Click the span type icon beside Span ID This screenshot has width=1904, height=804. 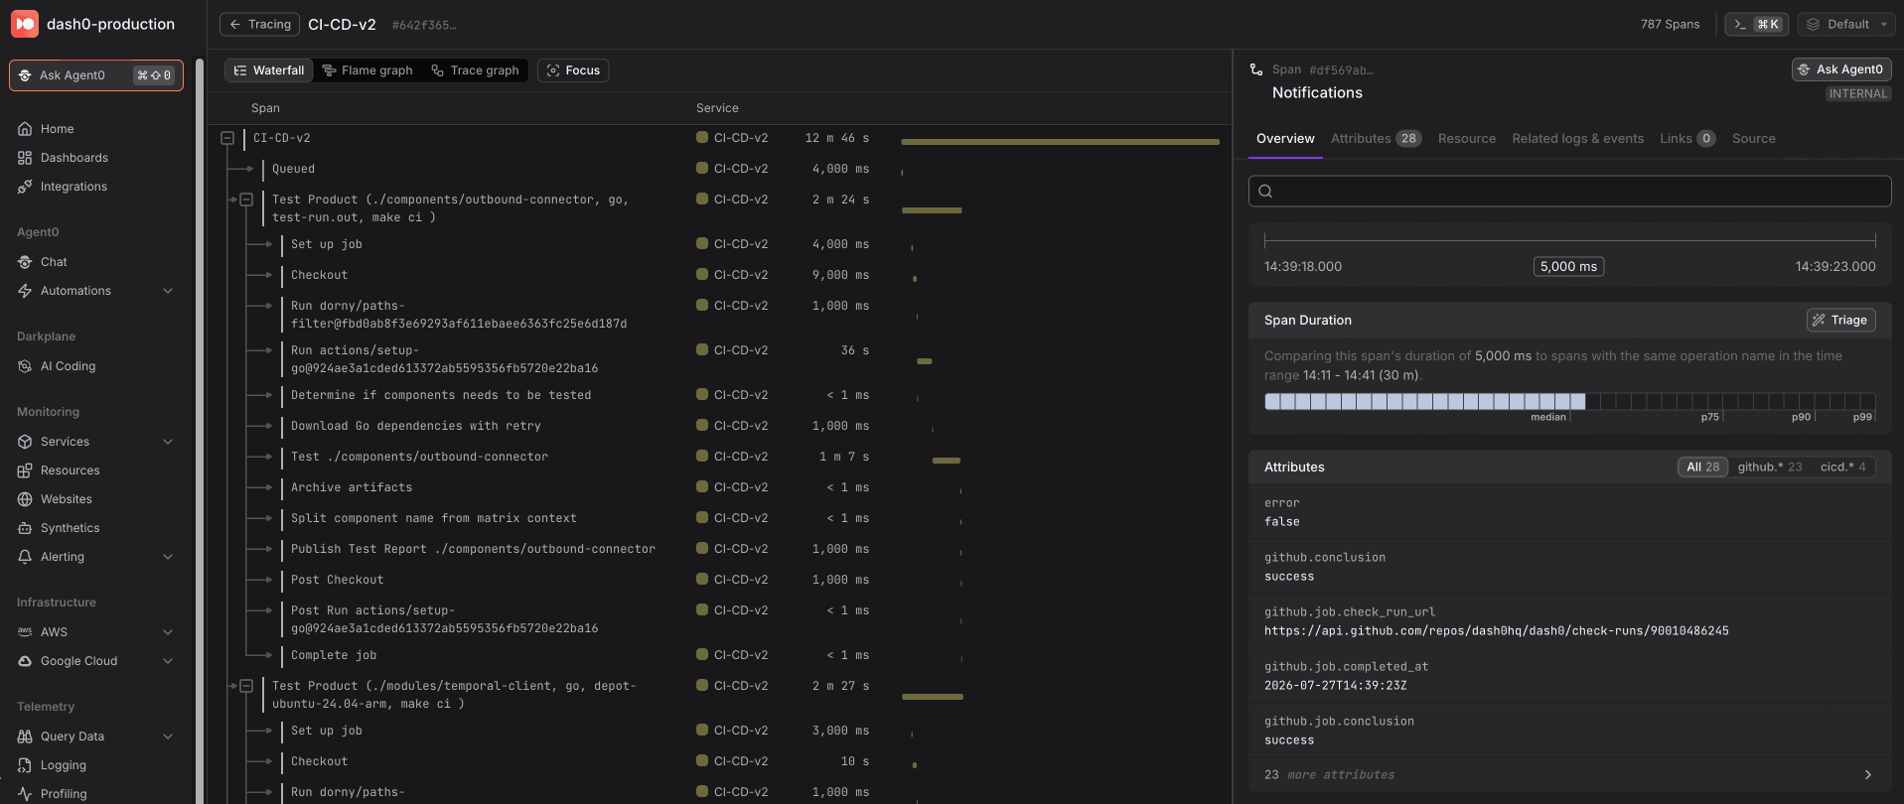[x=1256, y=69]
